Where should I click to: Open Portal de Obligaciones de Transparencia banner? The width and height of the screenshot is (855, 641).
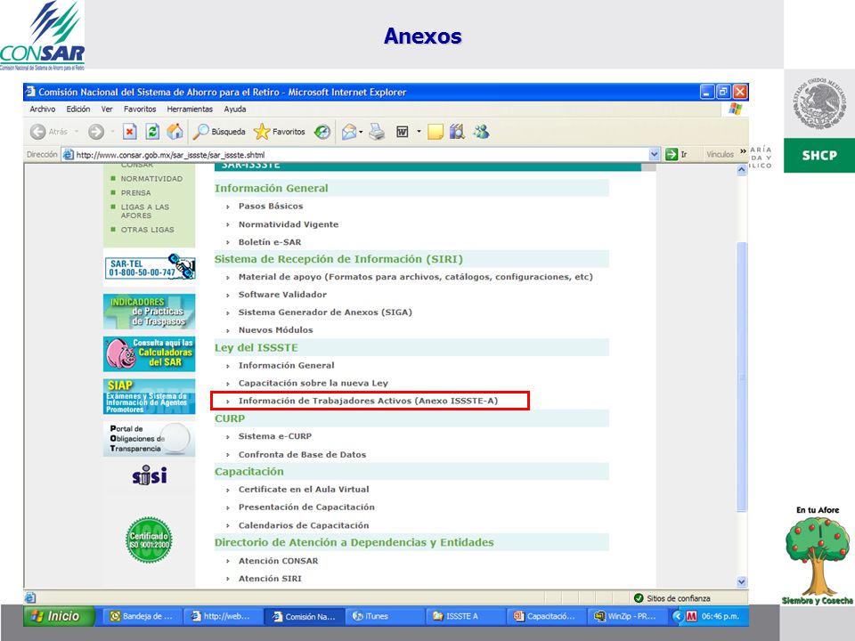click(150, 439)
